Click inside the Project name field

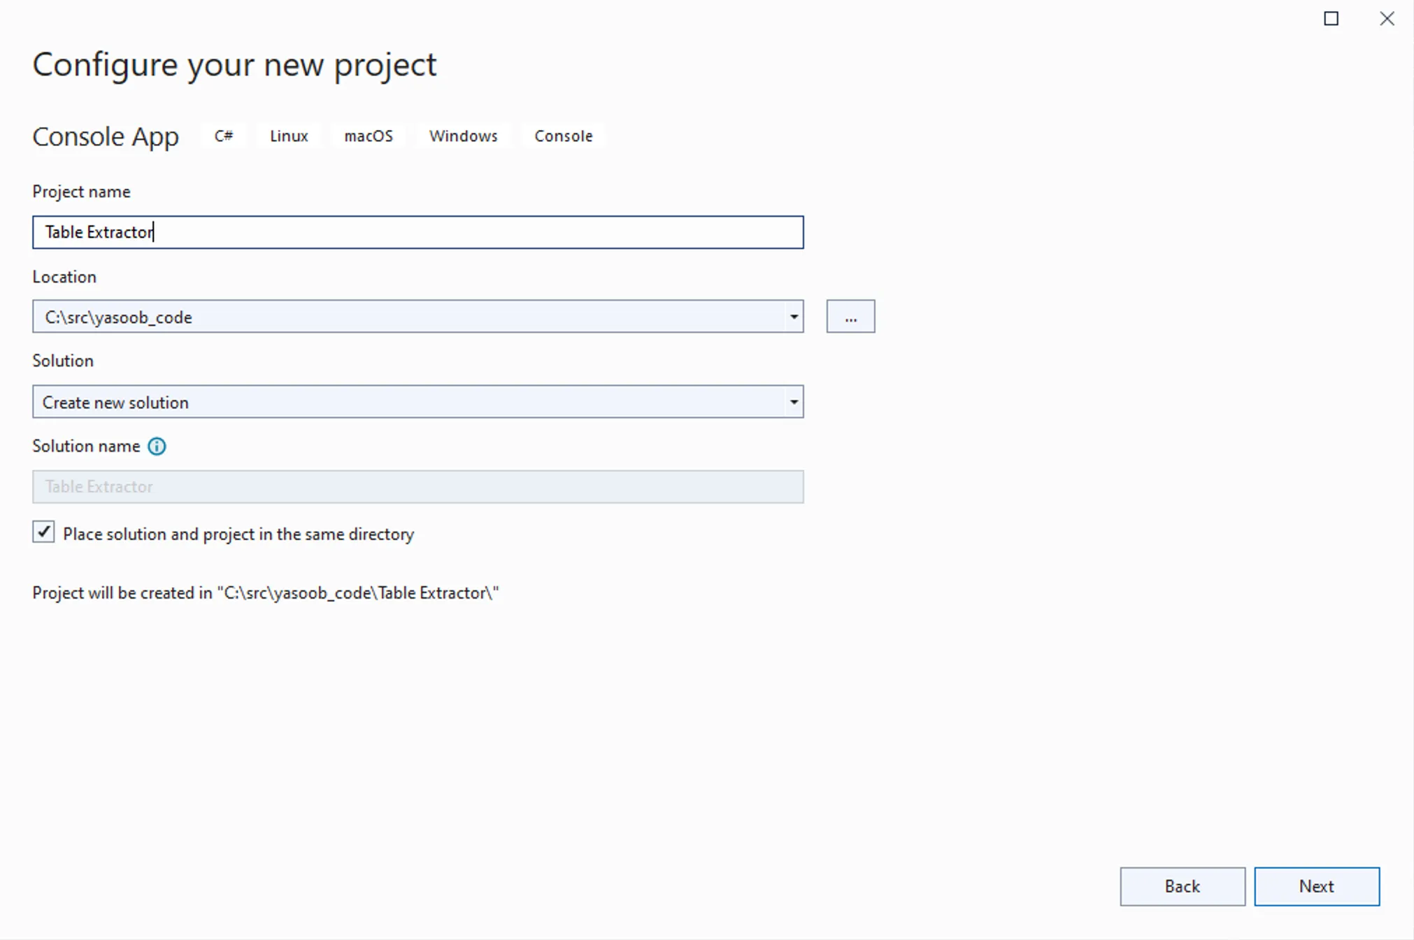click(x=420, y=232)
